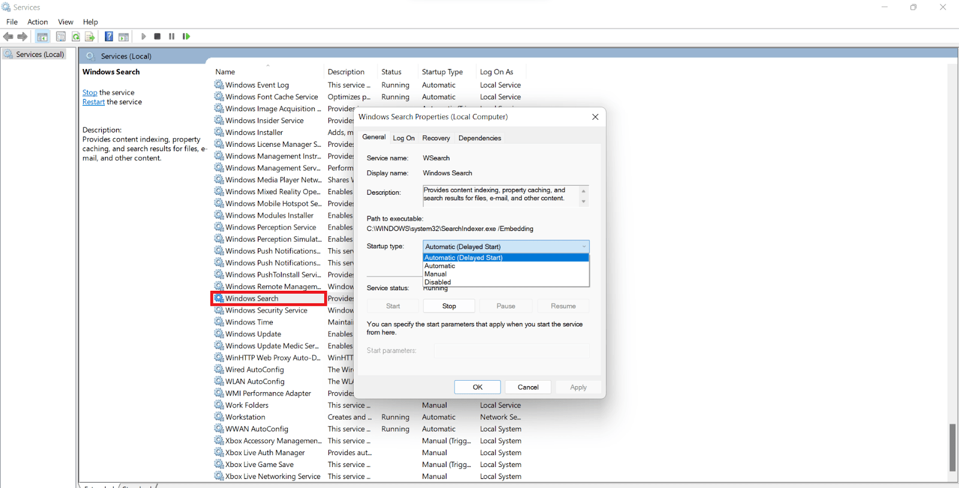Open the View menu
The image size is (959, 488).
click(66, 22)
